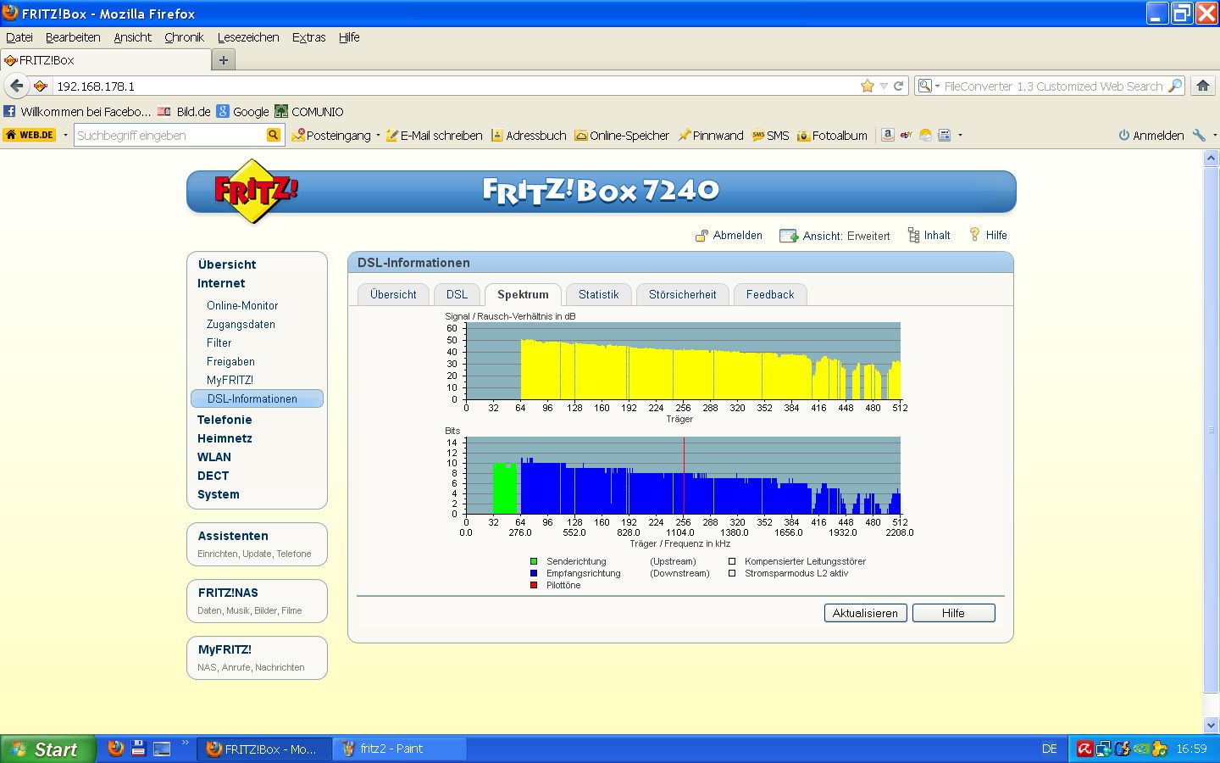This screenshot has height=763, width=1220.
Task: Click the Hilfe button below the legend
Action: tap(953, 613)
